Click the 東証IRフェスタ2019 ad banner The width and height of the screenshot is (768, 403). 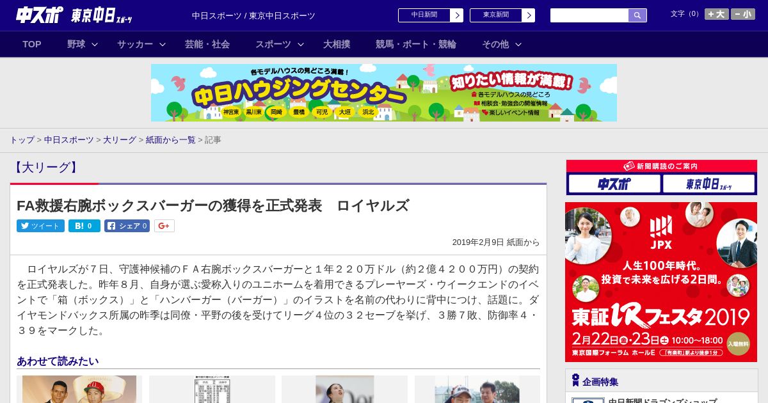[x=661, y=282]
